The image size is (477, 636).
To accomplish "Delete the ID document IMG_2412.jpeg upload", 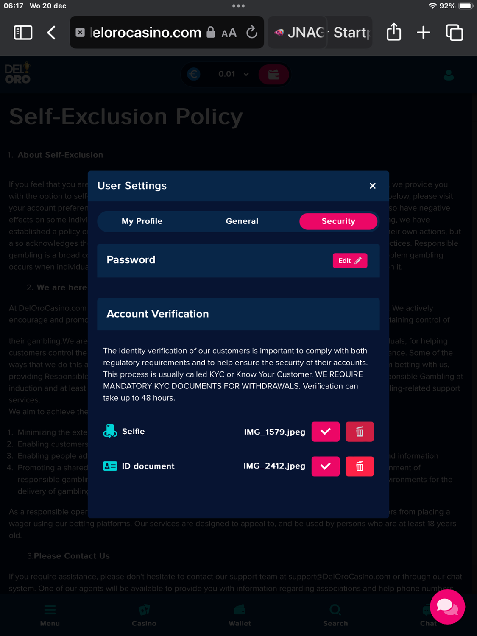I will point(360,466).
